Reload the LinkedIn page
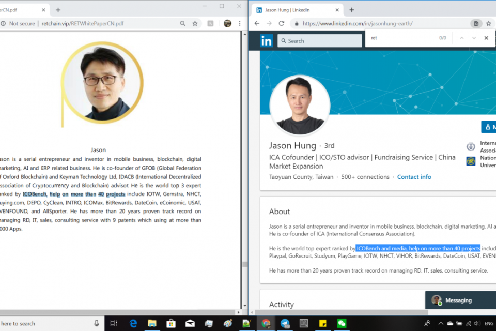The height and width of the screenshot is (331, 496). [x=281, y=23]
